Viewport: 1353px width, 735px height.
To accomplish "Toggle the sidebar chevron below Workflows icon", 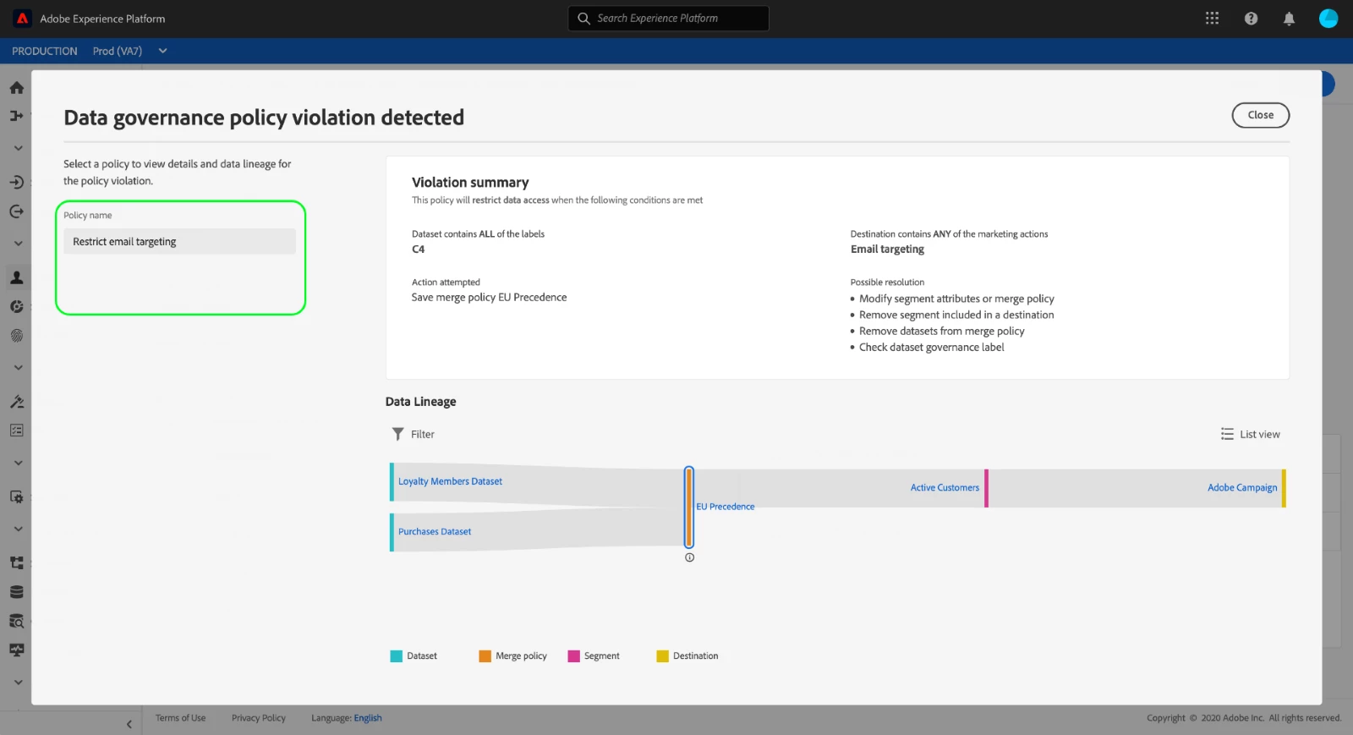I will pos(18,148).
